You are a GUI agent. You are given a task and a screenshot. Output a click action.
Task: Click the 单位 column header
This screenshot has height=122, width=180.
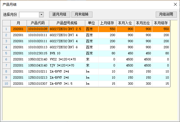click(x=92, y=23)
